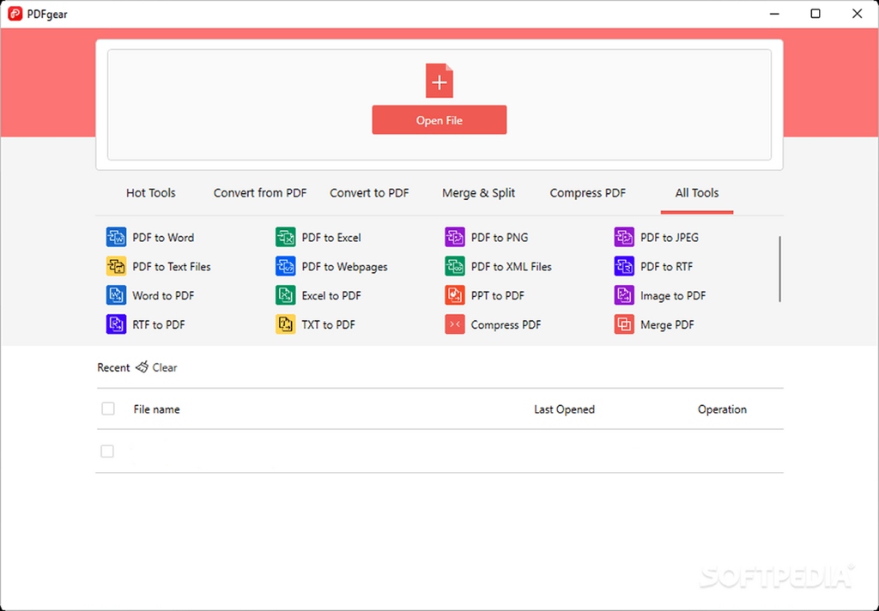Click the Excel to PDF icon
879x611 pixels.
[x=285, y=295]
